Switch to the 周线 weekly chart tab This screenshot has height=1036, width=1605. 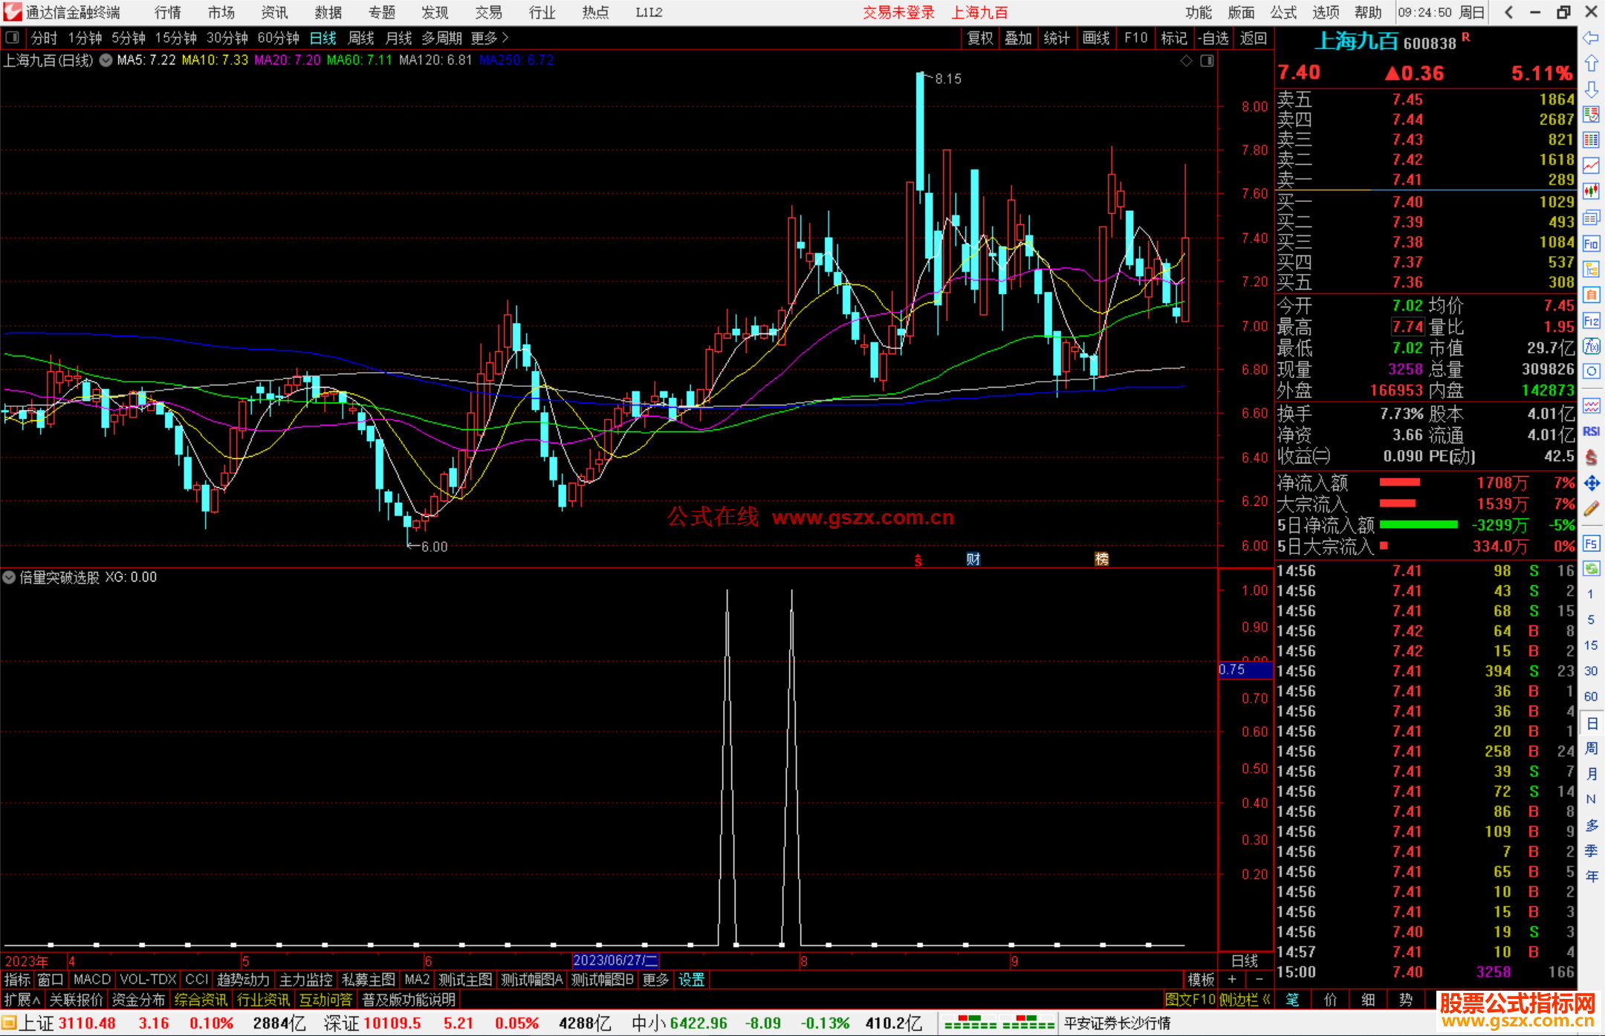(x=361, y=38)
